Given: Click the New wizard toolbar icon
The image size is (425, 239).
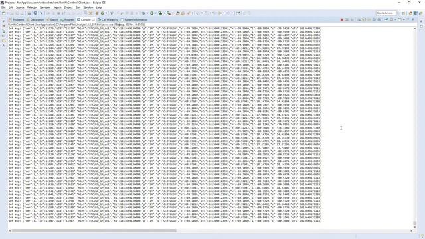Looking at the screenshot, I should pyautogui.click(x=3, y=13).
